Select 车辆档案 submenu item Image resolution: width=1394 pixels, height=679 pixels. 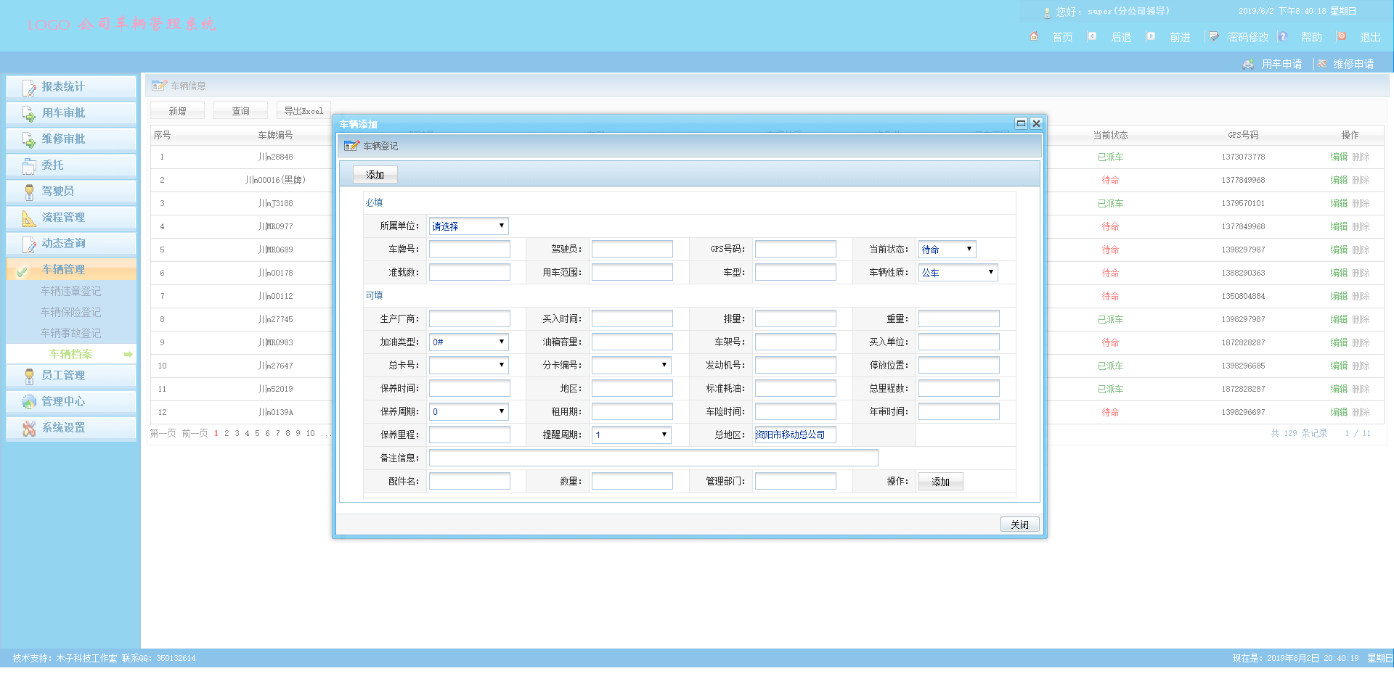(71, 354)
